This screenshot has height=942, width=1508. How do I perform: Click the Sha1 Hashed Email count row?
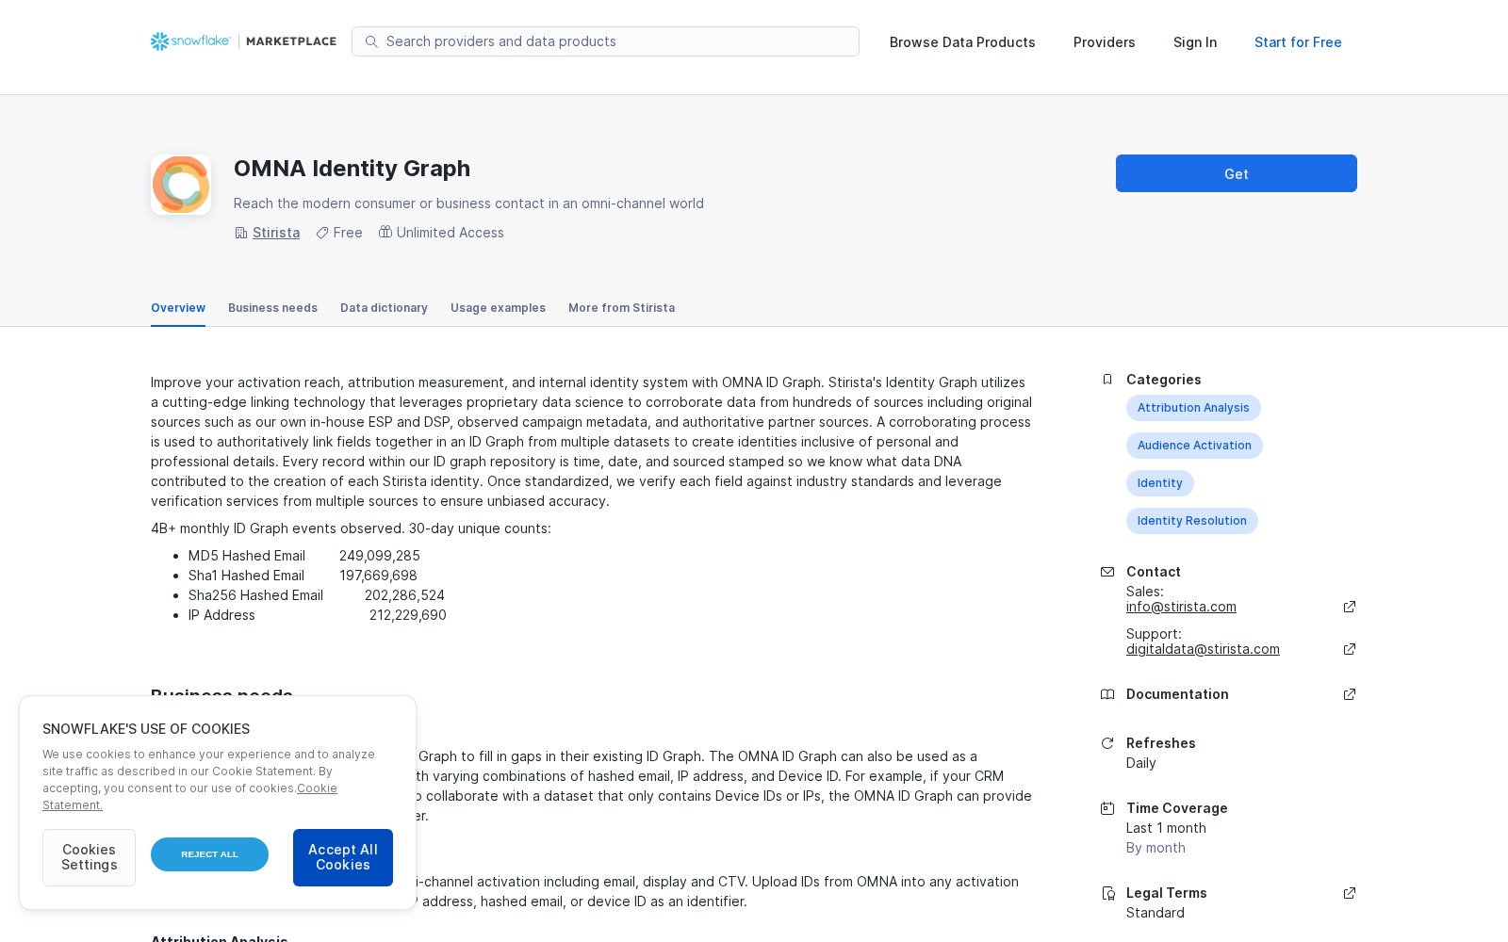point(303,576)
